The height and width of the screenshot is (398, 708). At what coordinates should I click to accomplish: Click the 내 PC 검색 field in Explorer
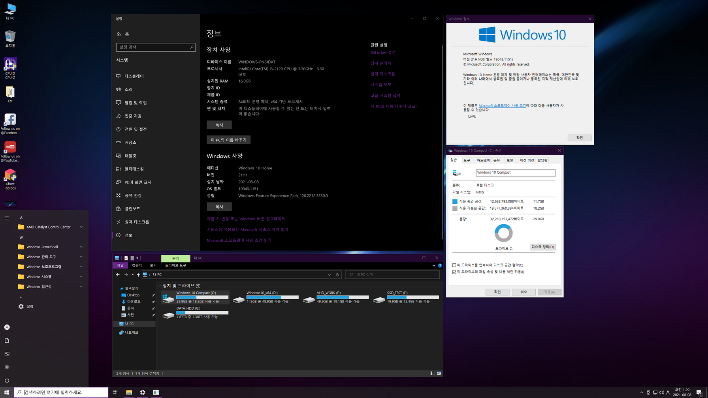[x=392, y=274]
